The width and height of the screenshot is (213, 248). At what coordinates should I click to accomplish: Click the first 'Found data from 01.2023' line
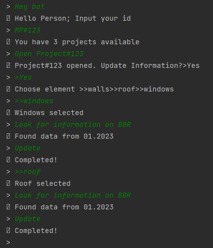click(64, 137)
